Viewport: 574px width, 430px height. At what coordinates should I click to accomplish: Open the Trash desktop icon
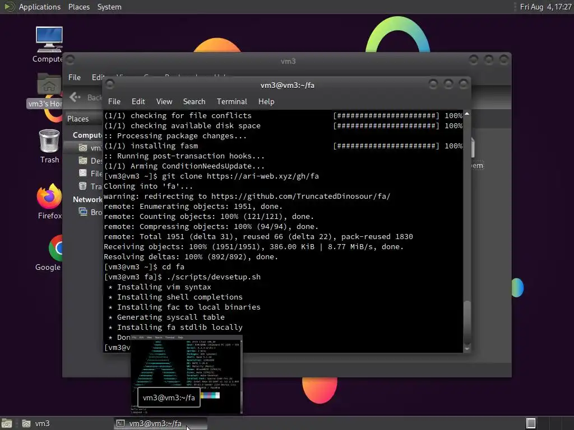49,146
